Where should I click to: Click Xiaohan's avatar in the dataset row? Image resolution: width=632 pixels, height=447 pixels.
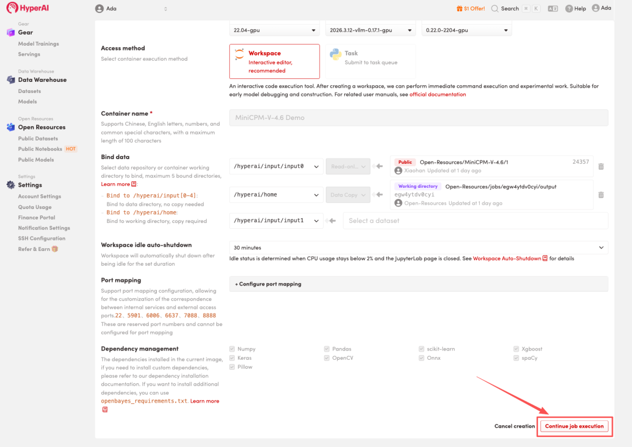pos(399,171)
